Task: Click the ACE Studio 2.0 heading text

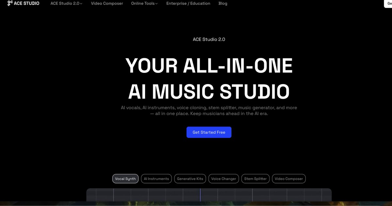Action: 209,39
